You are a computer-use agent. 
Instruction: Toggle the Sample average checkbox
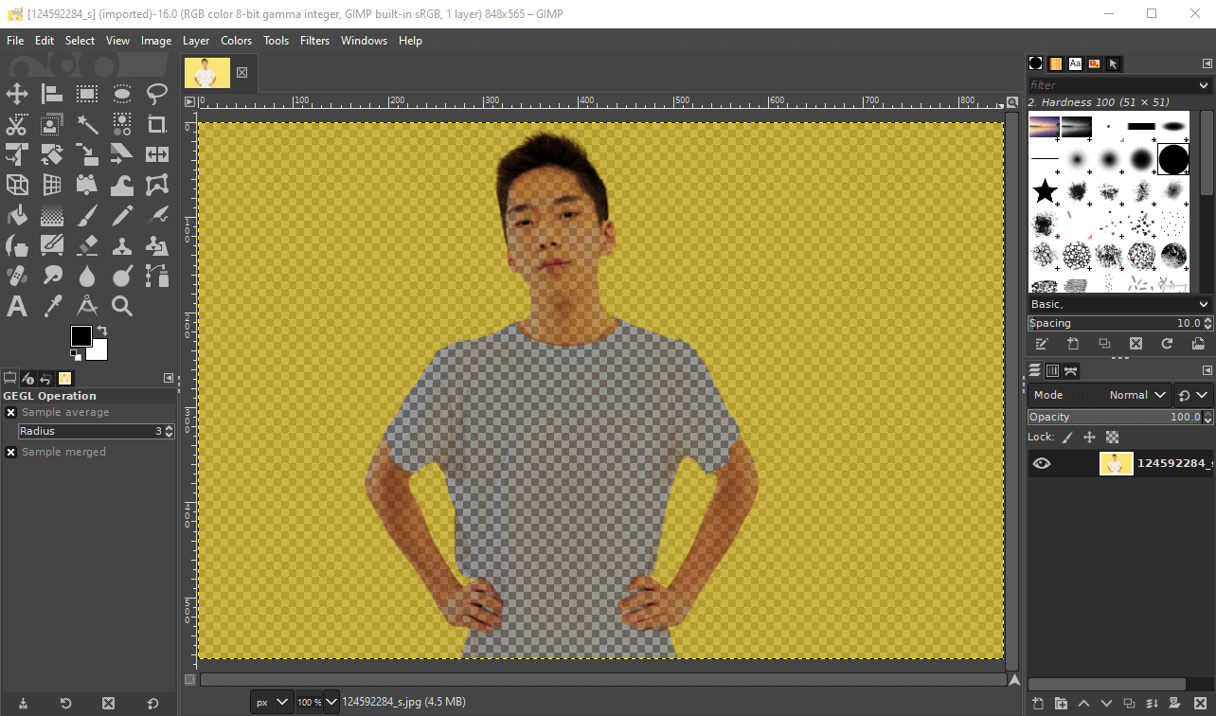point(11,412)
